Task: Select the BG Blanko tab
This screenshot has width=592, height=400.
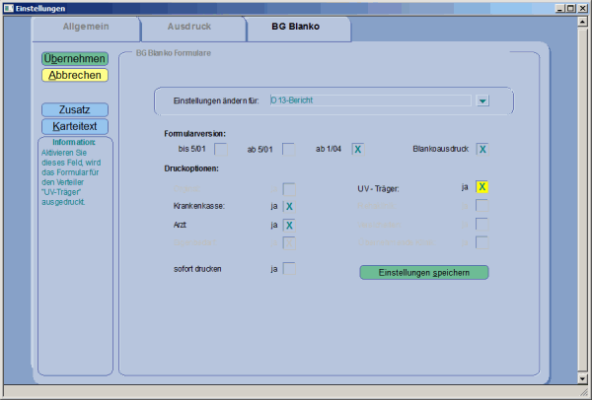Action: pyautogui.click(x=299, y=29)
